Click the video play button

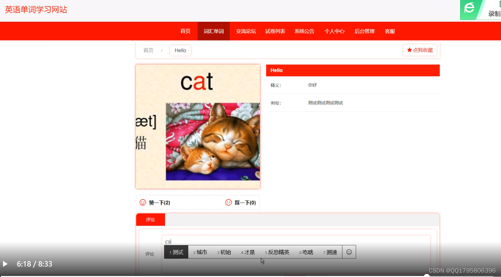(x=5, y=264)
